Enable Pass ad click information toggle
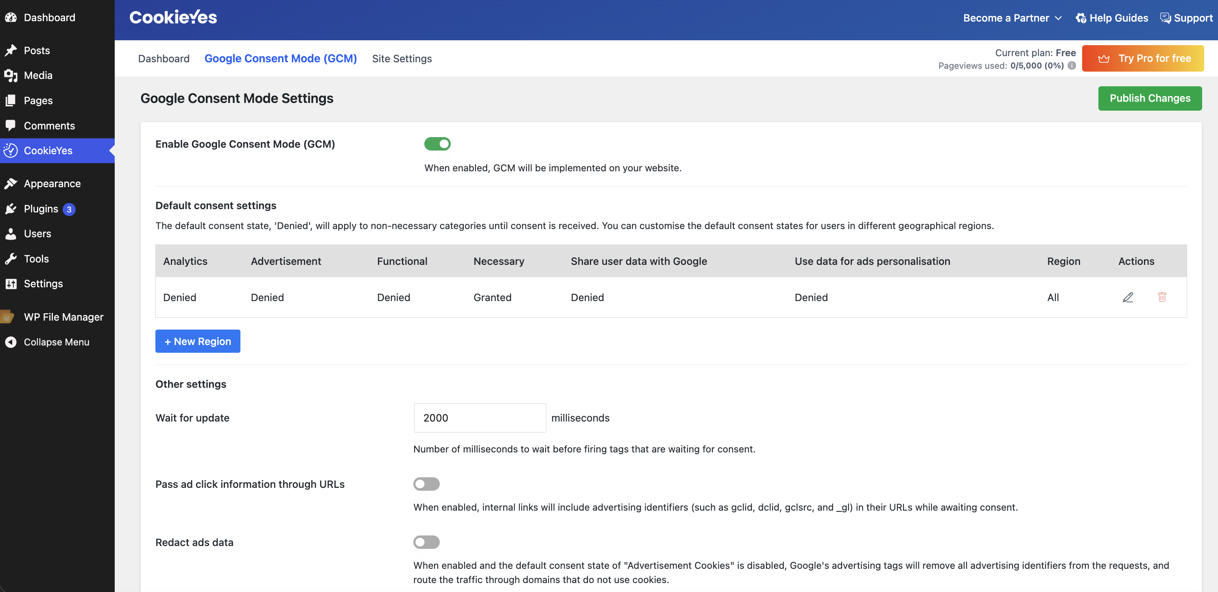1218x592 pixels. coord(426,484)
